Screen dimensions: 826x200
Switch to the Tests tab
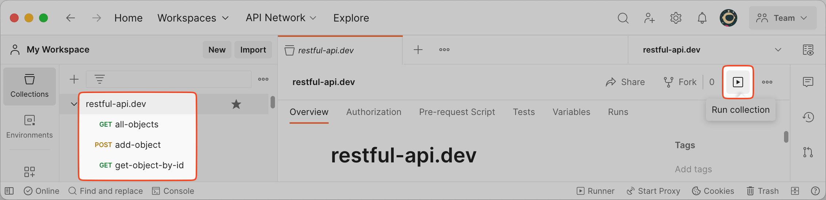[524, 112]
